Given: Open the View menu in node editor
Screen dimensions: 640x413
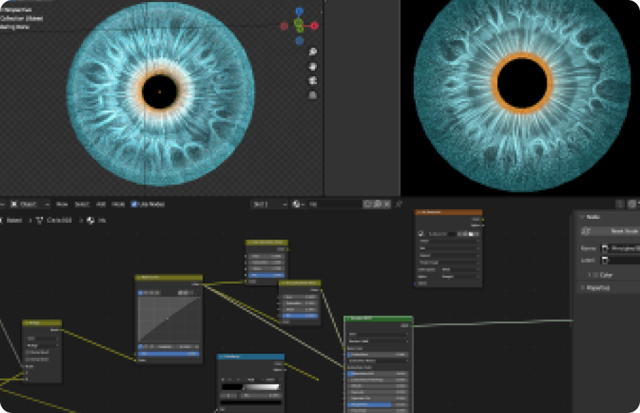Looking at the screenshot, I should coord(62,204).
